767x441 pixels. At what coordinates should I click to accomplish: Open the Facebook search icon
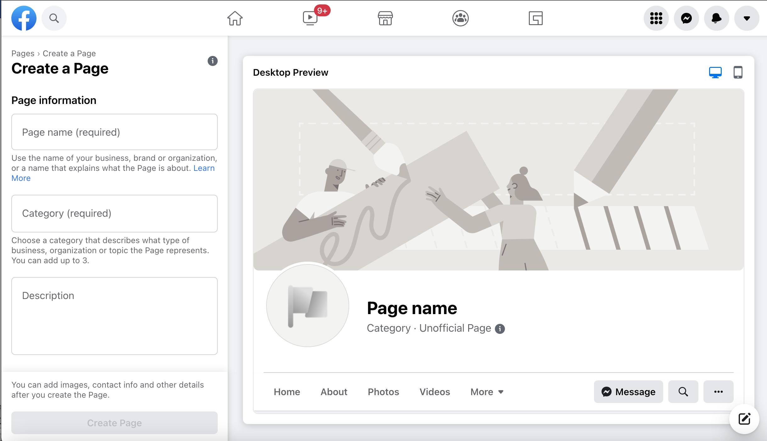pos(54,18)
